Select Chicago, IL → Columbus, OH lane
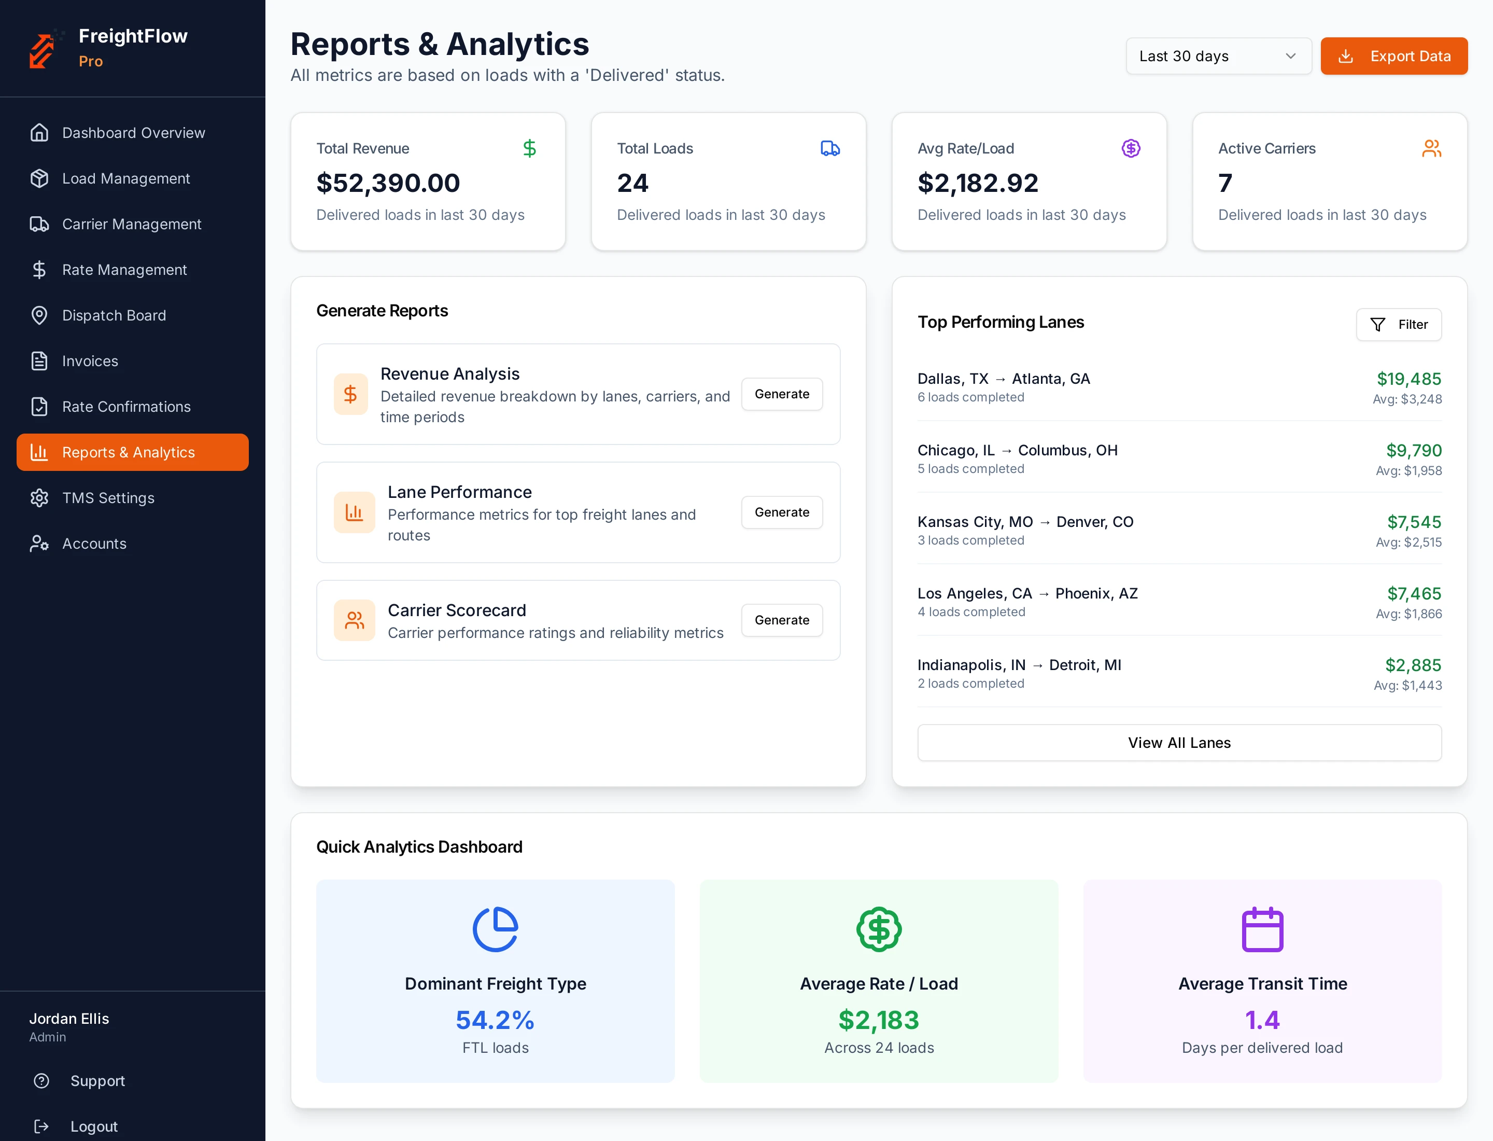The width and height of the screenshot is (1493, 1141). [1179, 459]
